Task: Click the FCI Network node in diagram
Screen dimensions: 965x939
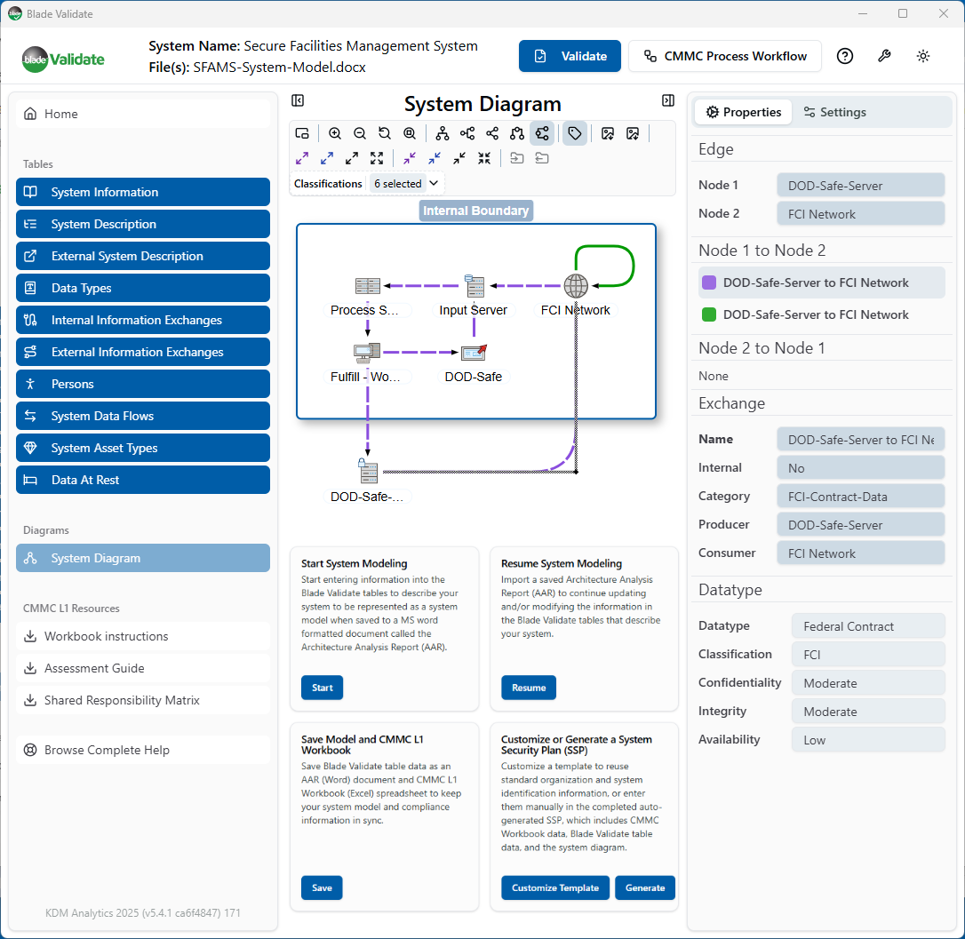Action: click(x=576, y=286)
